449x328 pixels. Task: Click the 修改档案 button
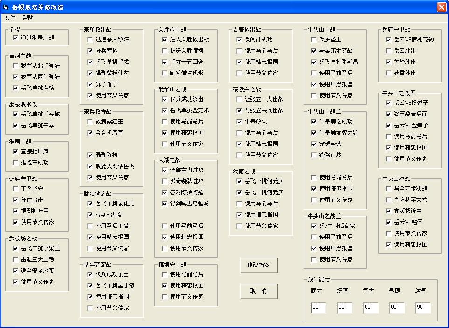(x=259, y=265)
